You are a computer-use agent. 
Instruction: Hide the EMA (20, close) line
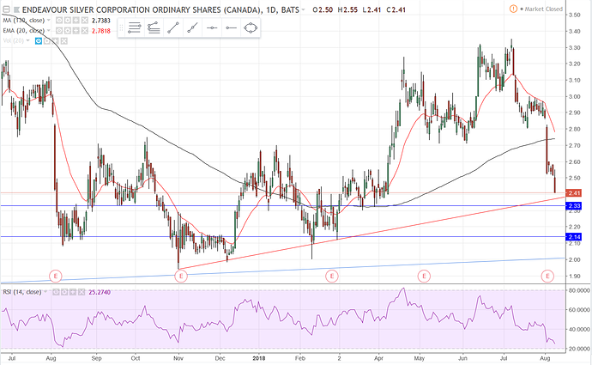point(59,31)
